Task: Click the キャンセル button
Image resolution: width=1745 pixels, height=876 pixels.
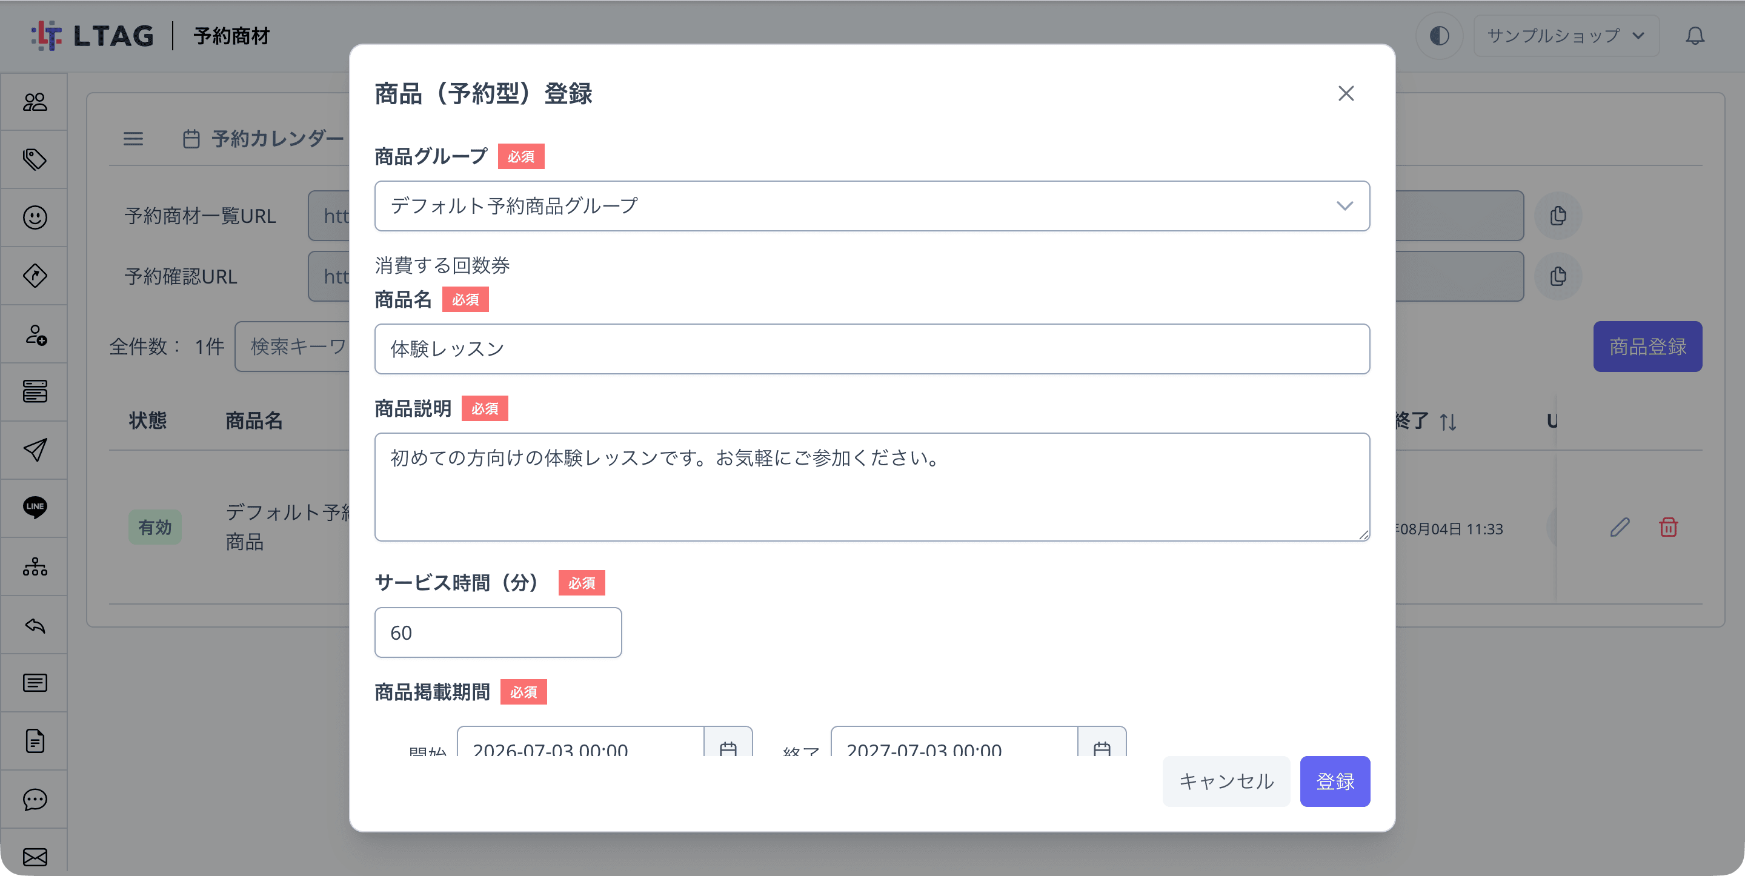Action: point(1226,781)
